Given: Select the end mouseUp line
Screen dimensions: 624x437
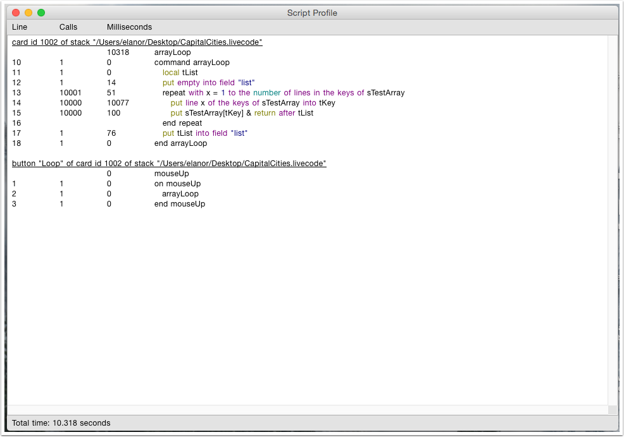Looking at the screenshot, I should [x=179, y=203].
